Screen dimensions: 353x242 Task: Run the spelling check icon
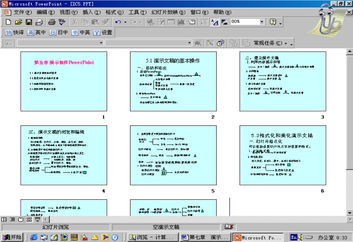pos(62,22)
